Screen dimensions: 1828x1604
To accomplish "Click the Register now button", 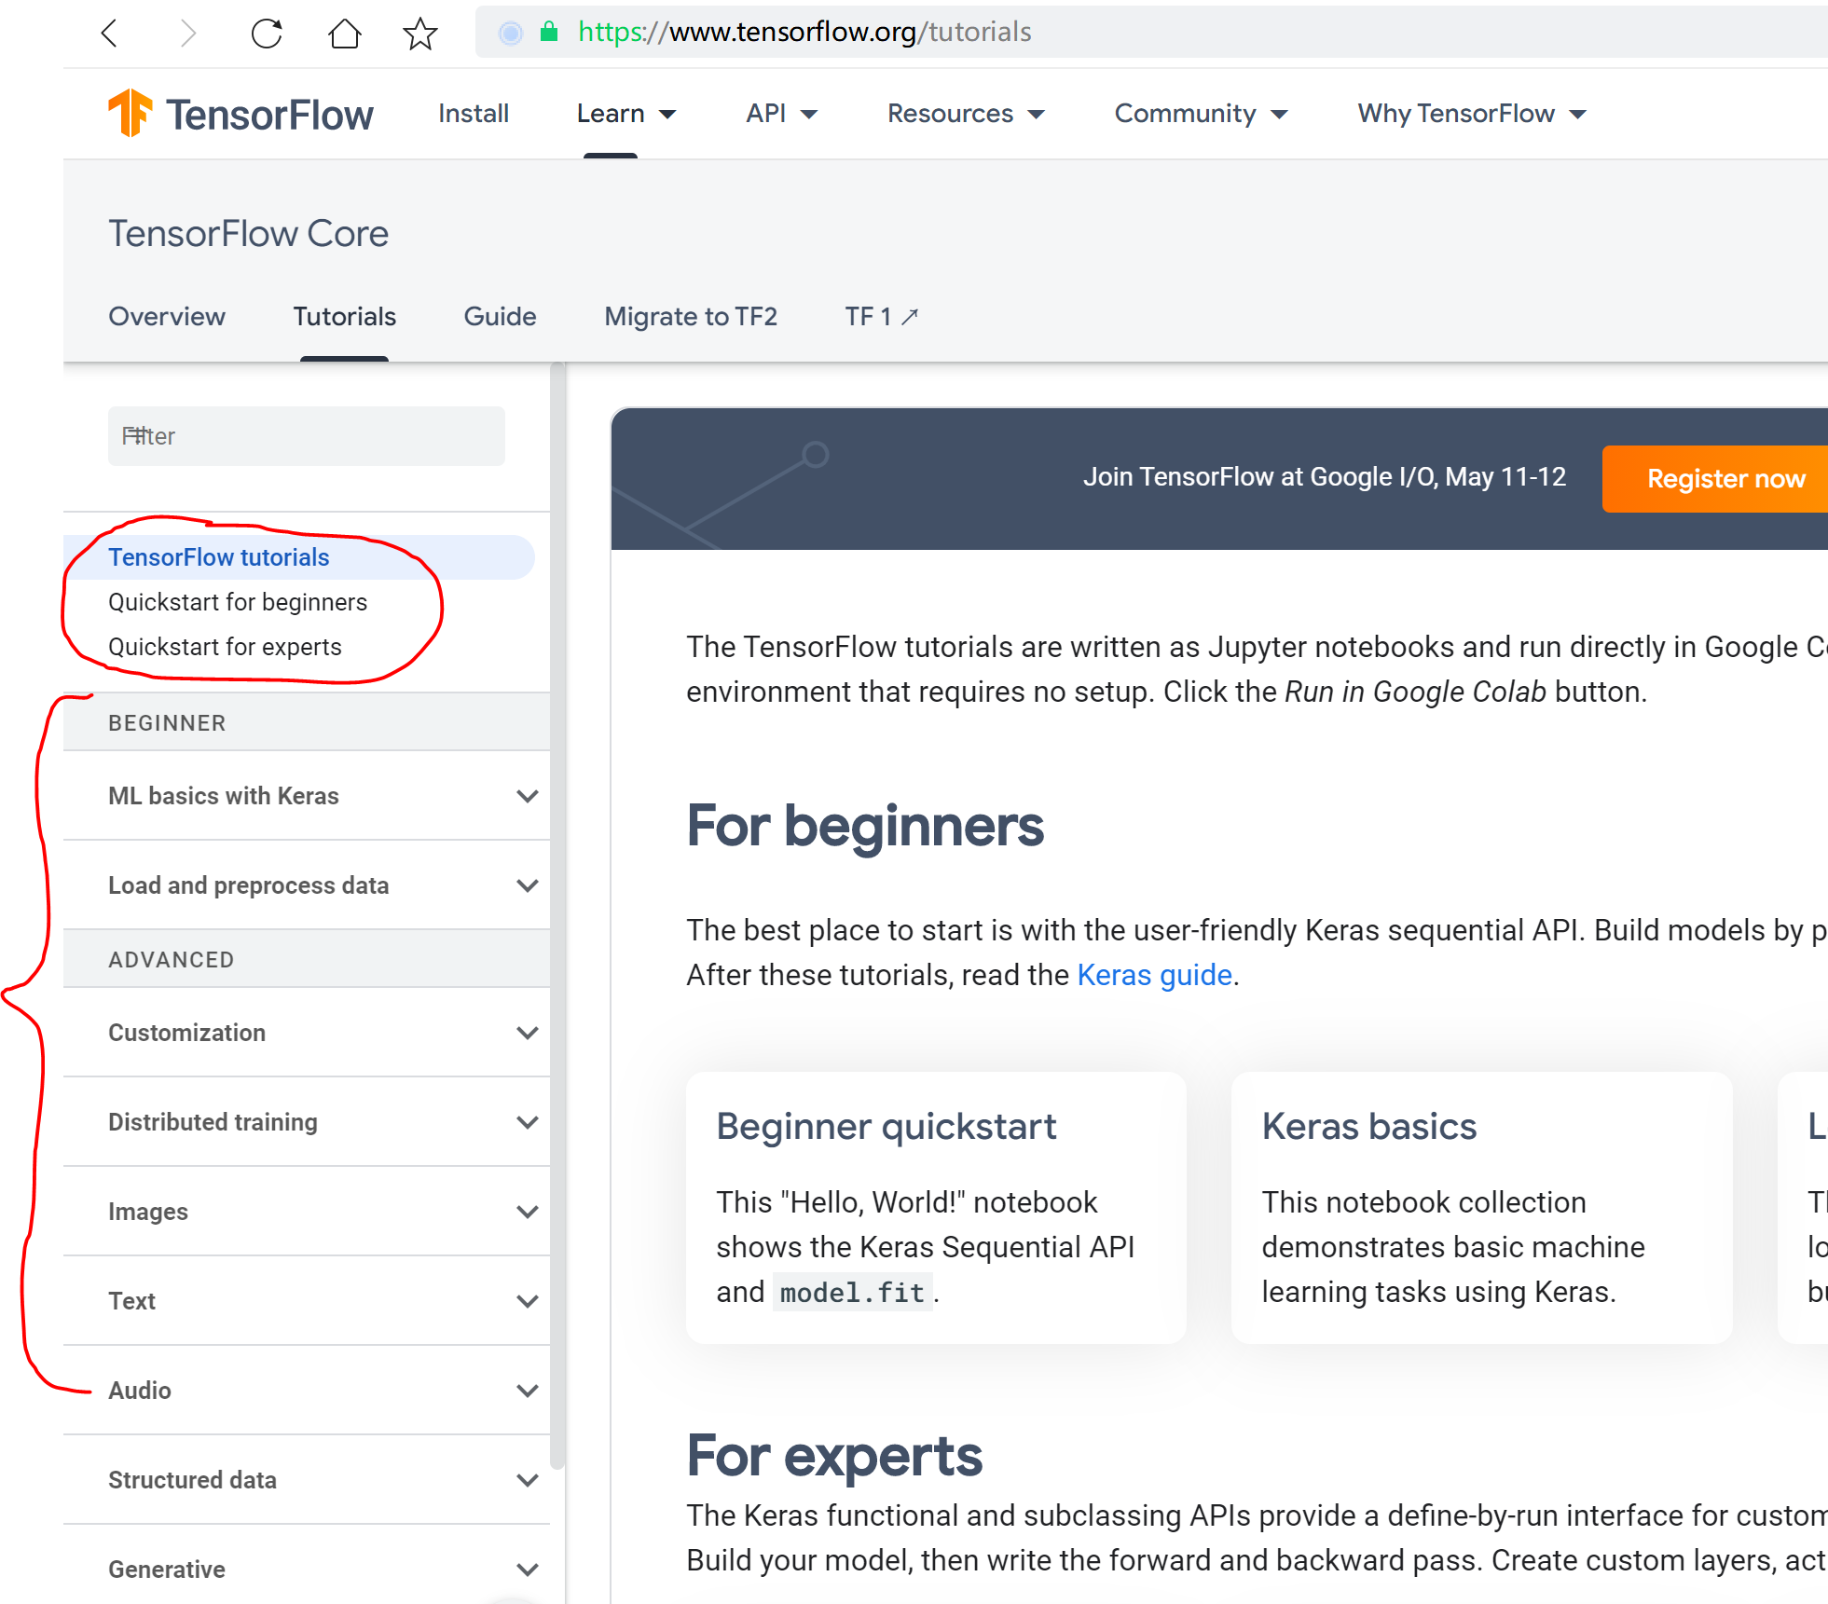I will tap(1715, 479).
